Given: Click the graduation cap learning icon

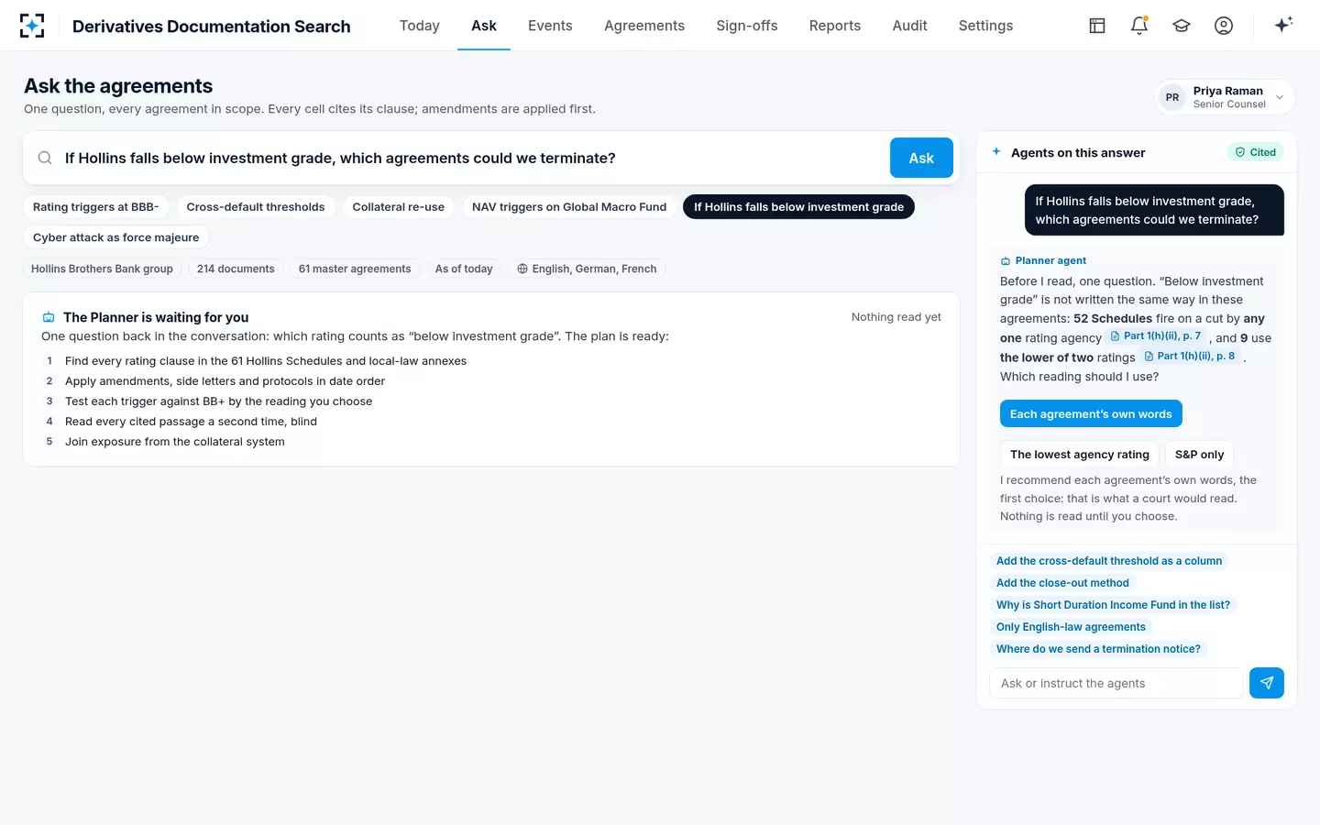Looking at the screenshot, I should [1182, 26].
